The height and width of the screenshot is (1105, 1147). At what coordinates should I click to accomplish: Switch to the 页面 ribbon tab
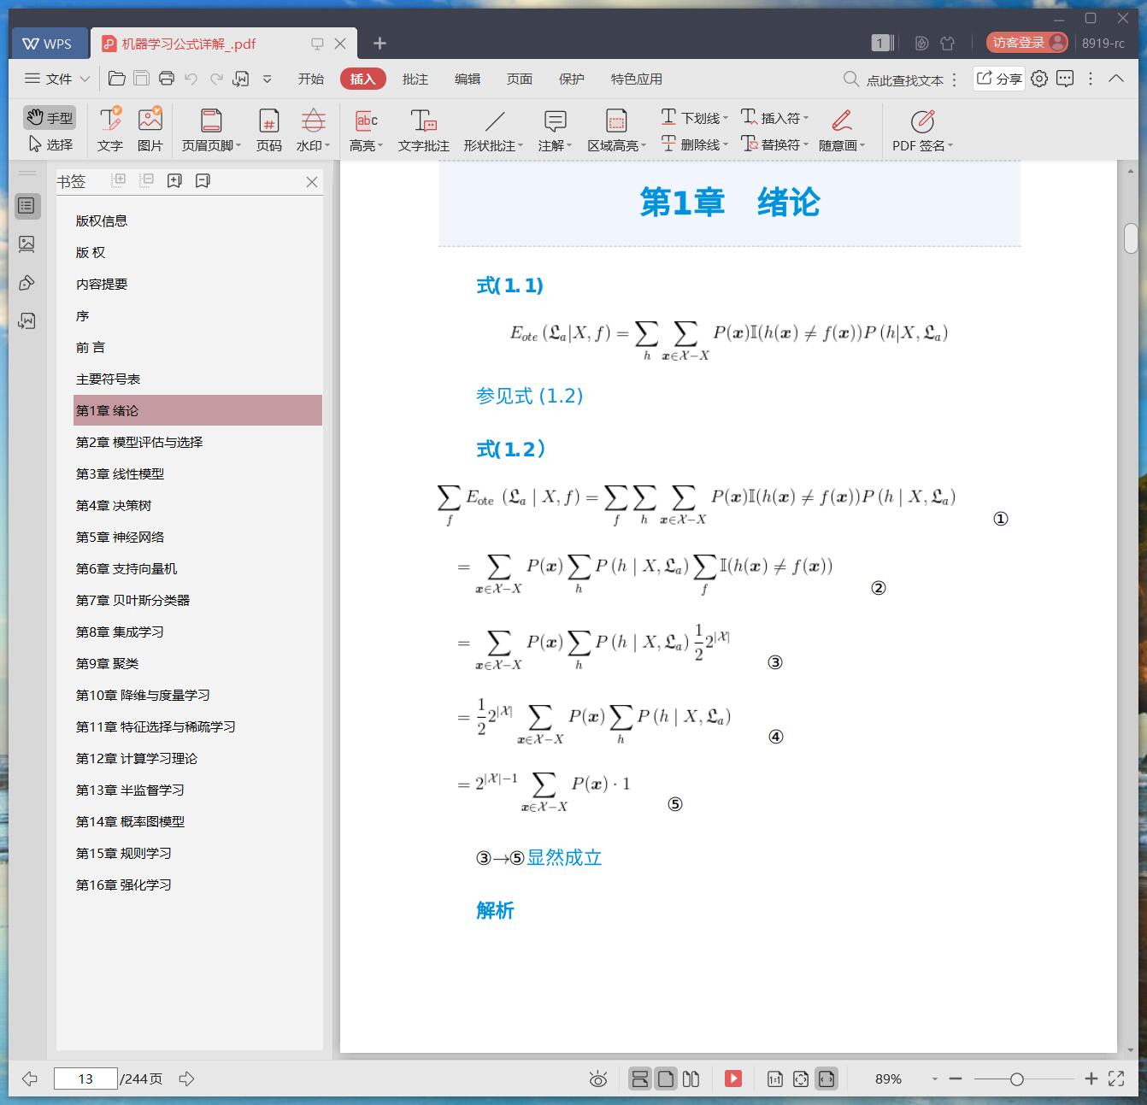pyautogui.click(x=520, y=79)
